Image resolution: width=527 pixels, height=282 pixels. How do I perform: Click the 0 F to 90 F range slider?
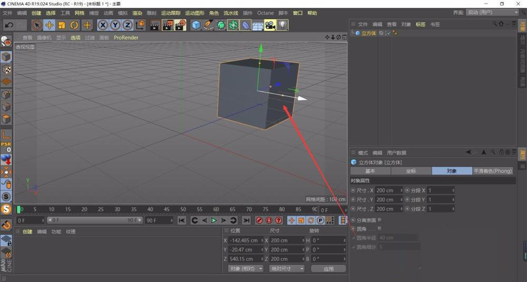[x=95, y=220]
